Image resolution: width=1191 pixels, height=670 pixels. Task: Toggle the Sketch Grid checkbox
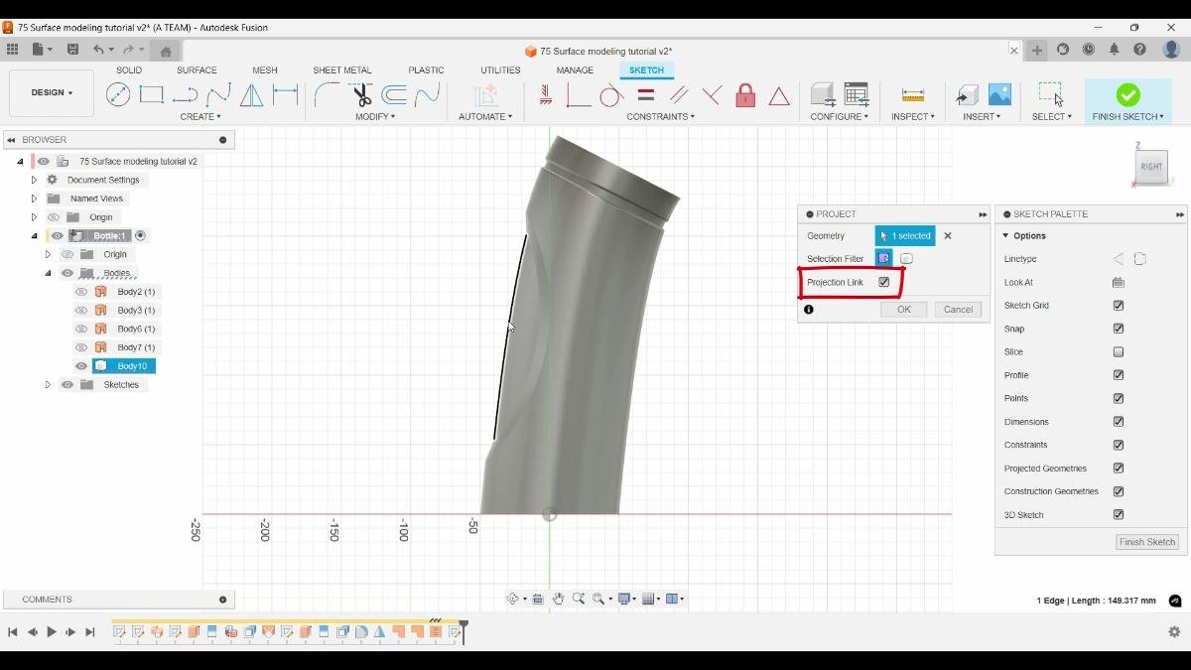click(x=1119, y=306)
